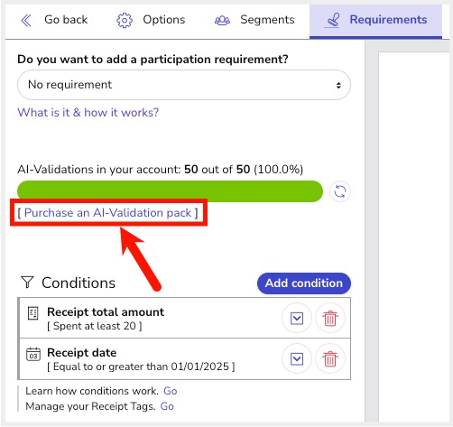This screenshot has height=427, width=453.
Task: Follow Go link to manage Receipt Tags
Action: (x=167, y=406)
